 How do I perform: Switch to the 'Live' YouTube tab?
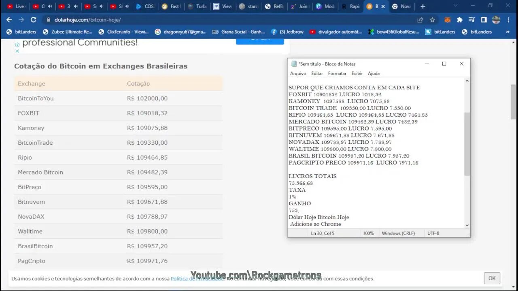(16, 6)
